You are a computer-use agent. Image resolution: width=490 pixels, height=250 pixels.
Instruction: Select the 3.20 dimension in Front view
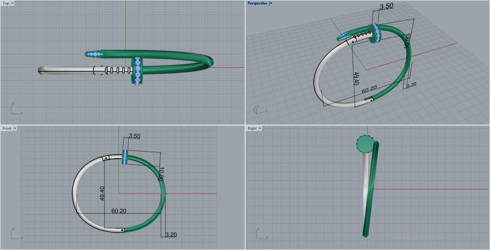point(171,235)
